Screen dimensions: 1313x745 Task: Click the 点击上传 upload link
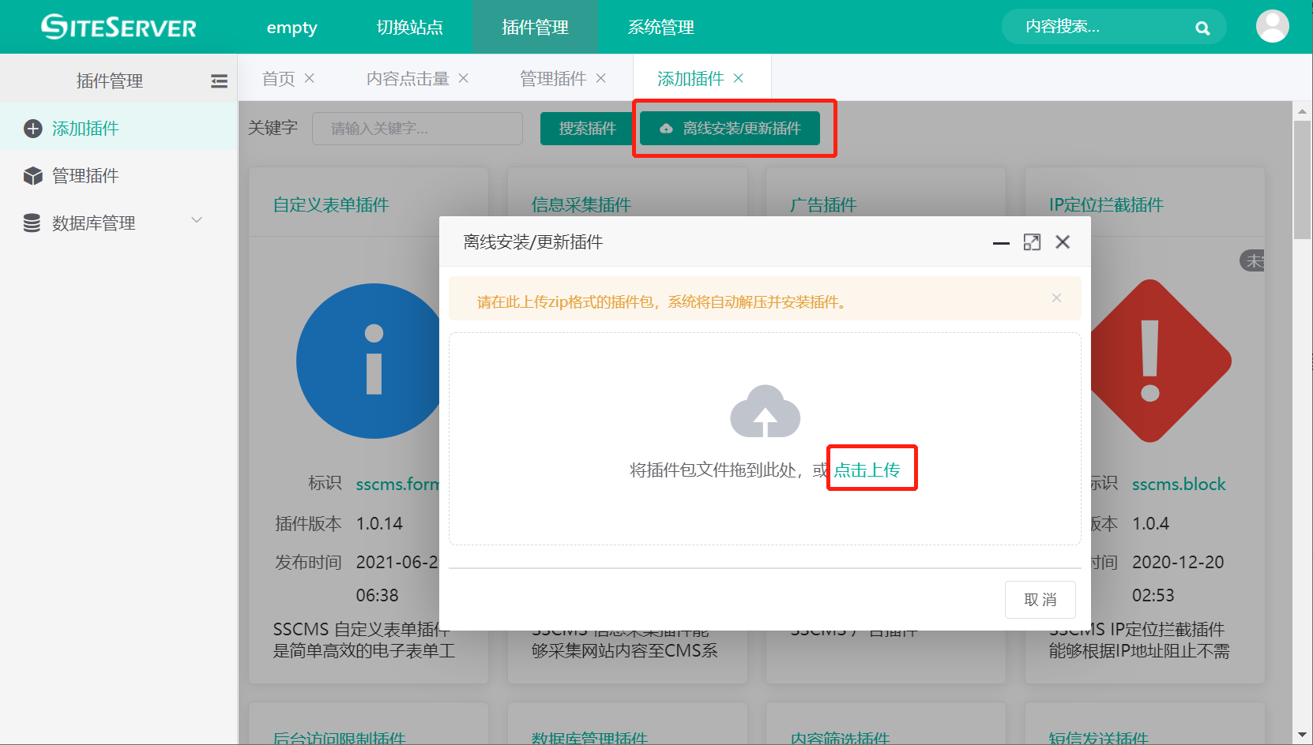(871, 467)
